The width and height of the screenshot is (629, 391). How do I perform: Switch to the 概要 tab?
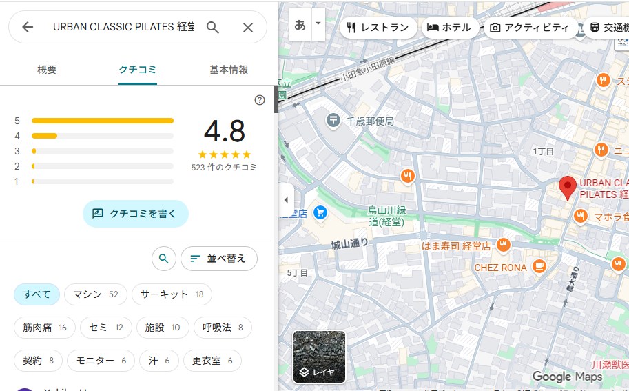pos(47,70)
